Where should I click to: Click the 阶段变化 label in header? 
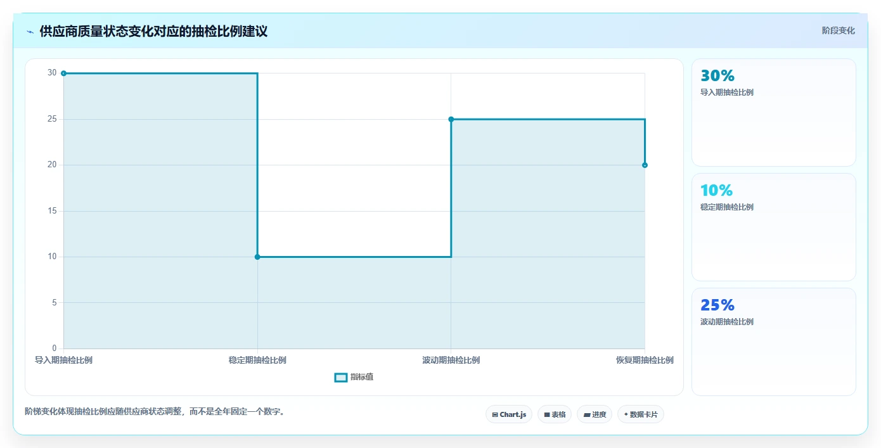click(x=839, y=30)
